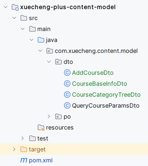This screenshot has height=166, width=148.
Task: Select the QueryCourseParamsDto class
Action: click(106, 105)
